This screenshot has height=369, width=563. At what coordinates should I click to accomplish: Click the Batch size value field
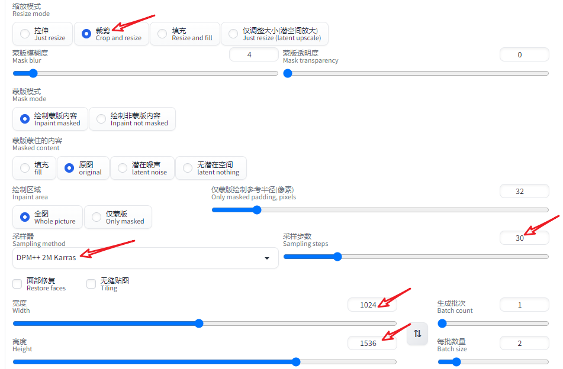(524, 343)
